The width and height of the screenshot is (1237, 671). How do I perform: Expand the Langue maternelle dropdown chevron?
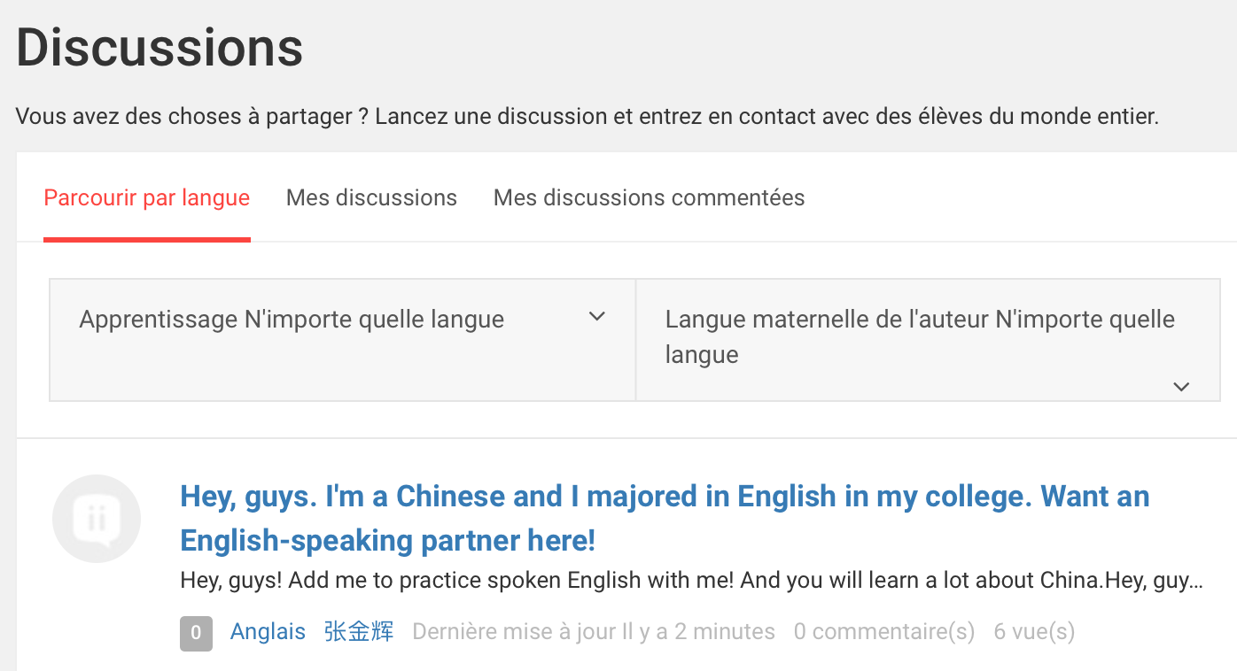pos(1180,386)
